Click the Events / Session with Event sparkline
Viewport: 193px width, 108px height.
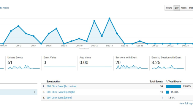(x=168, y=67)
